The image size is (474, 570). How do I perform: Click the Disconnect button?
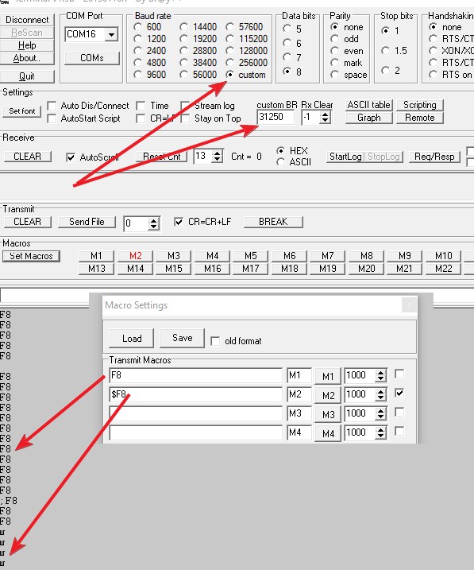coord(27,20)
